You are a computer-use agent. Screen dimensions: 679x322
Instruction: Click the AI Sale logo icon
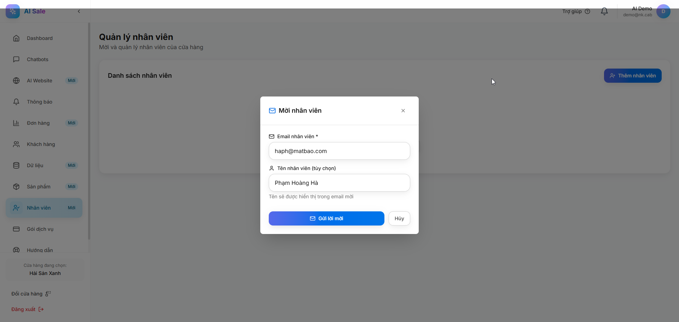(x=13, y=11)
